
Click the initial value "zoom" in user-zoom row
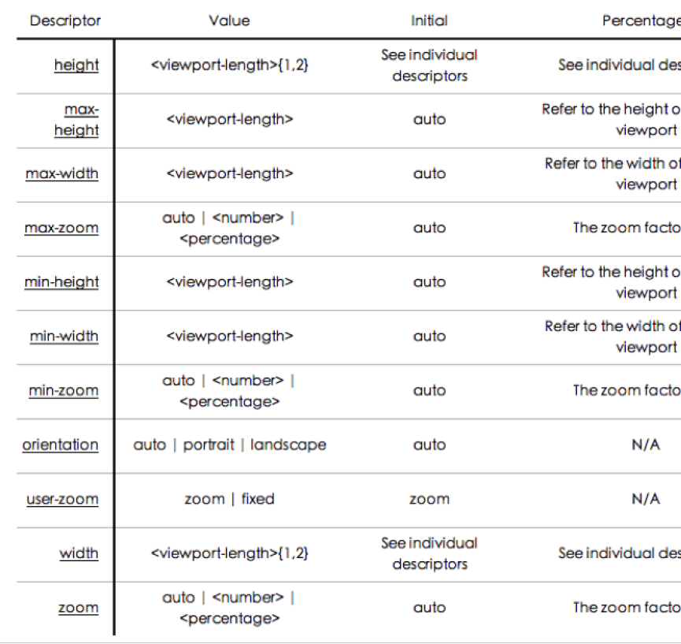429,499
